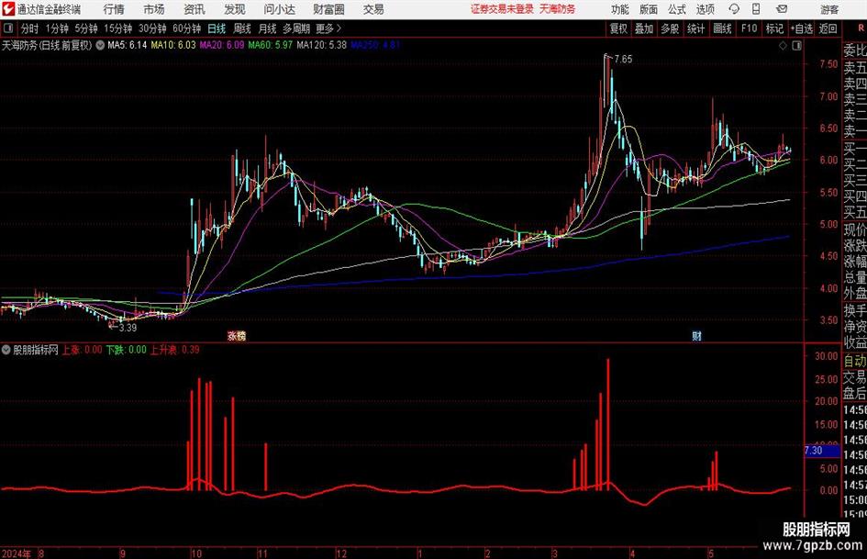Click the MA120: 5.38 indicator label
The image size is (867, 559).
tap(322, 45)
